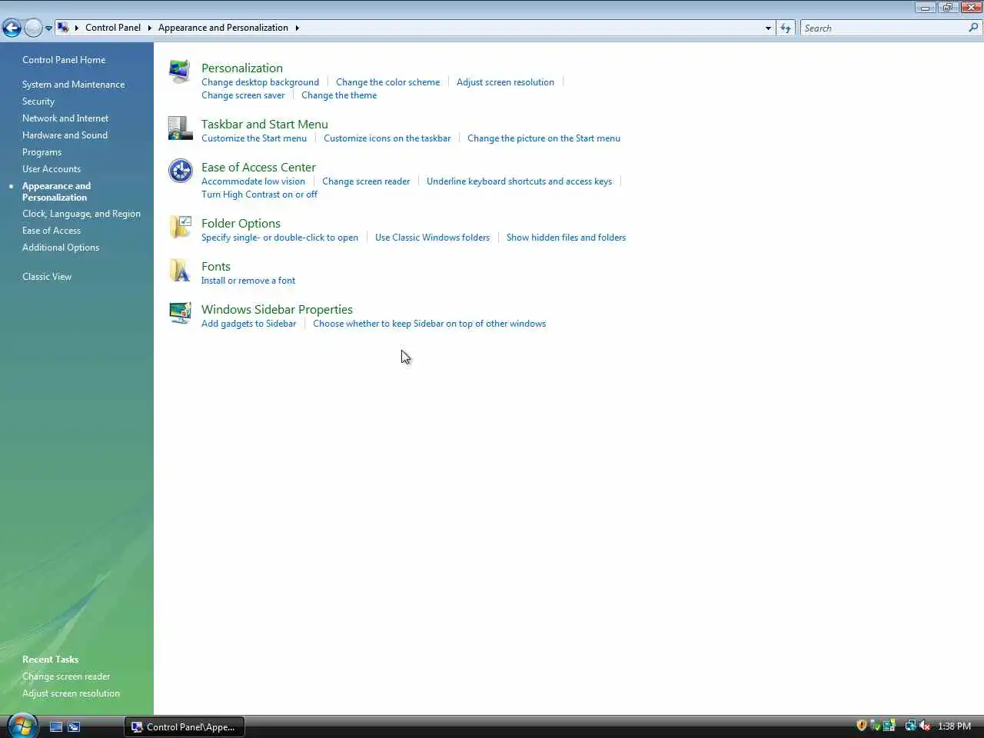Click Add gadgets to Sidebar link
This screenshot has width=984, height=738.
(248, 324)
